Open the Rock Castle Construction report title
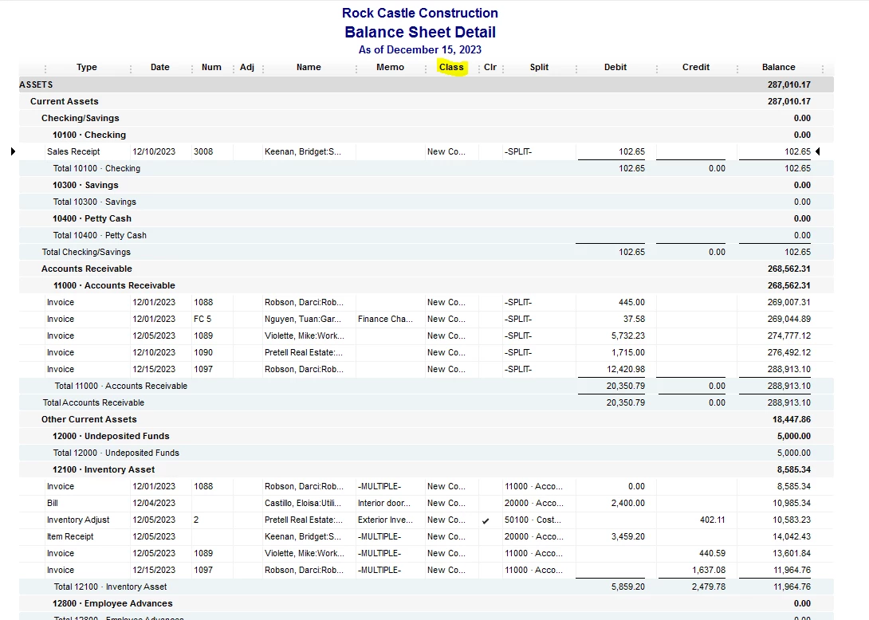Image resolution: width=869 pixels, height=620 pixels. pyautogui.click(x=419, y=13)
